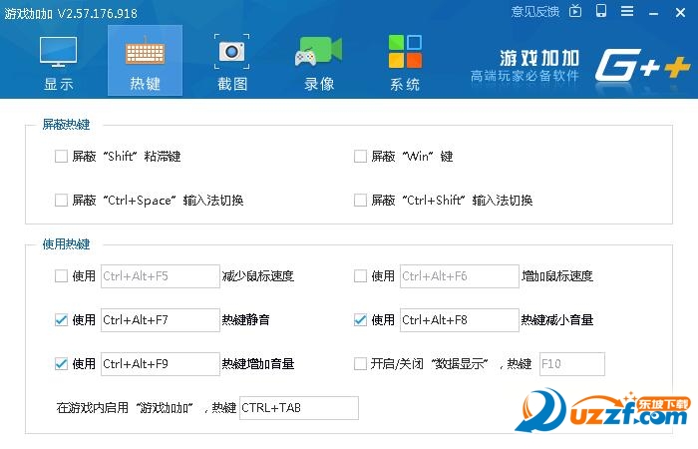Click the Ctrl+Alt+F6 hotkey field
This screenshot has width=698, height=449.
click(x=460, y=276)
